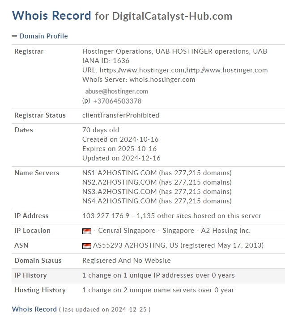This screenshot has height=316, width=285.
Task: Click the flag icon beside AS55293
Action: coord(87,246)
